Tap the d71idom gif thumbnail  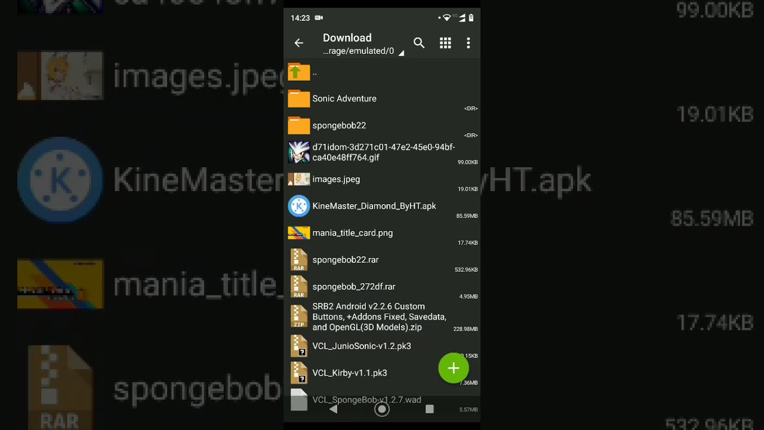(299, 152)
